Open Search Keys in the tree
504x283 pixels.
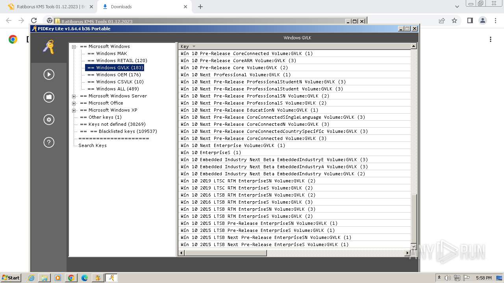tap(93, 145)
